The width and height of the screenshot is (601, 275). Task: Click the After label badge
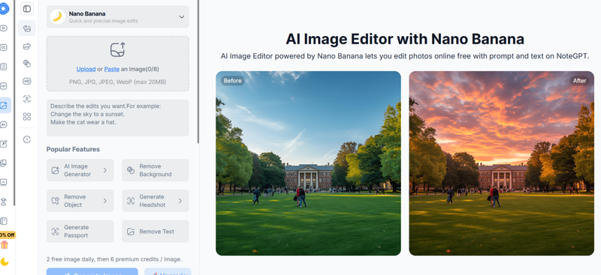coord(579,81)
